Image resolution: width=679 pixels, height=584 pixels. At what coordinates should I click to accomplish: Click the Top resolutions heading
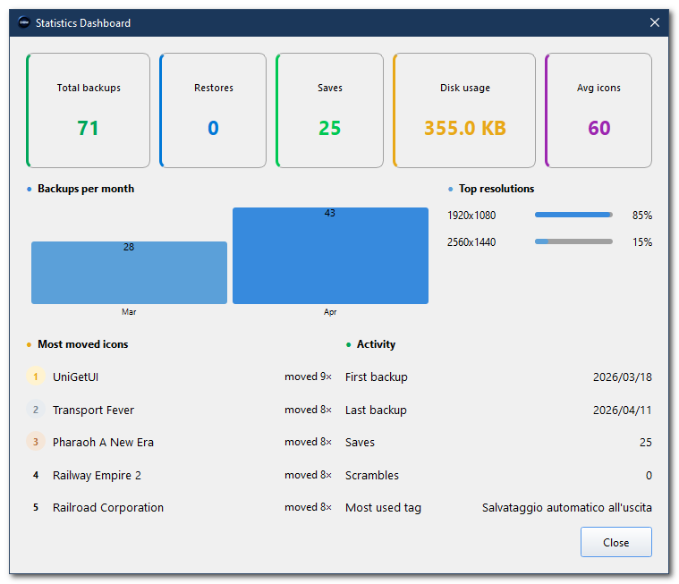[497, 189]
